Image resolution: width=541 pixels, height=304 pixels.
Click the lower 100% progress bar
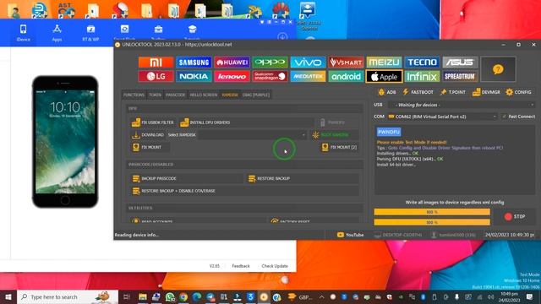point(432,222)
